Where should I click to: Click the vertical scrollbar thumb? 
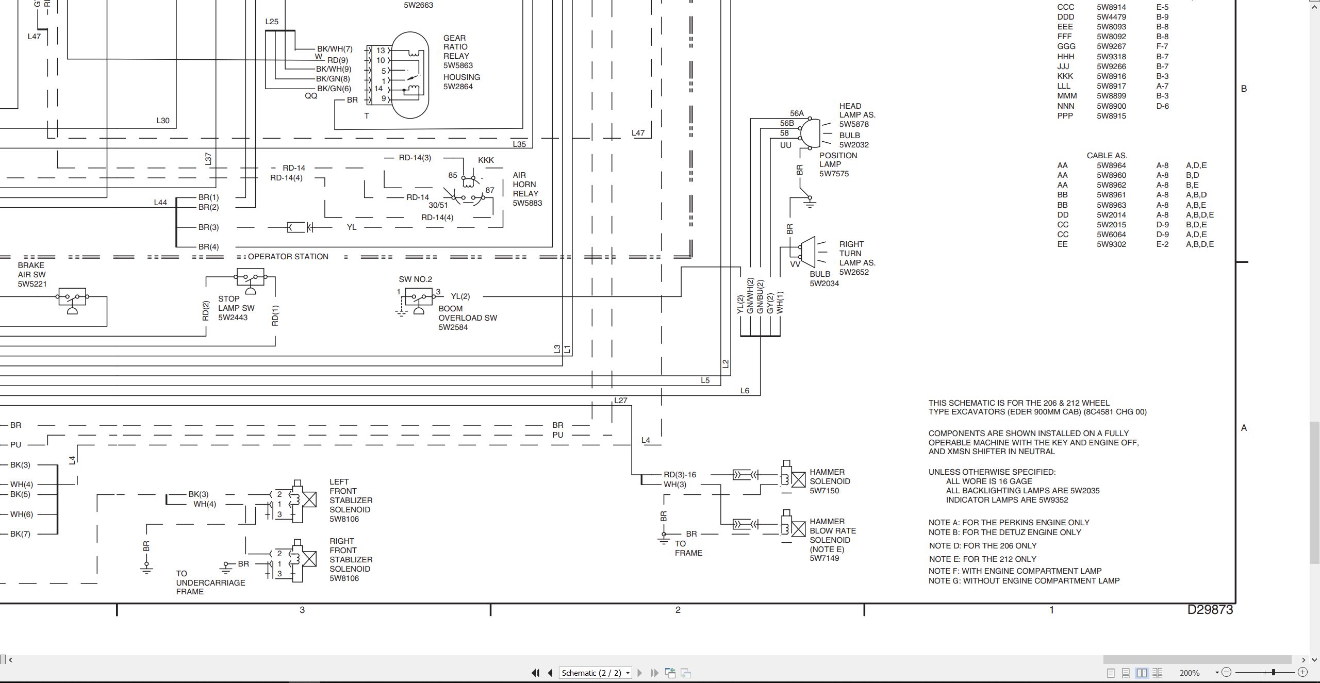1315,492
